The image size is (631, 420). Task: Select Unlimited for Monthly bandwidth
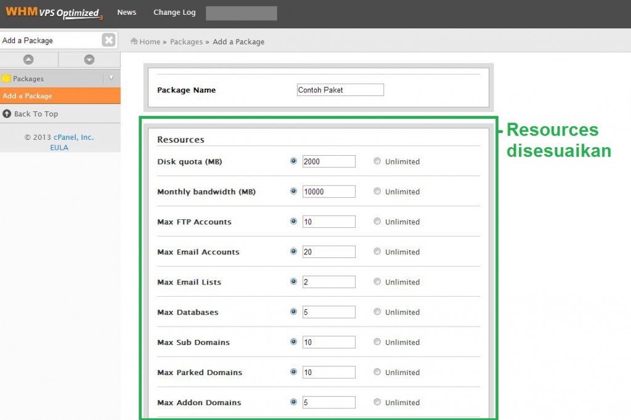377,190
